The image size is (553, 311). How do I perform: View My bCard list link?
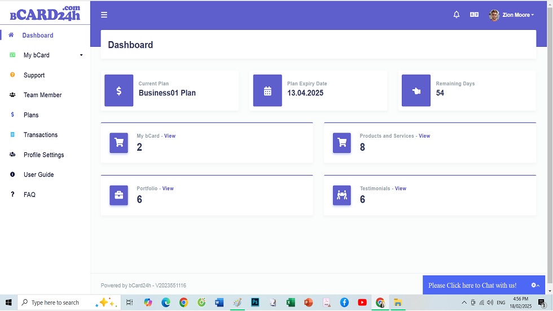[x=170, y=136]
